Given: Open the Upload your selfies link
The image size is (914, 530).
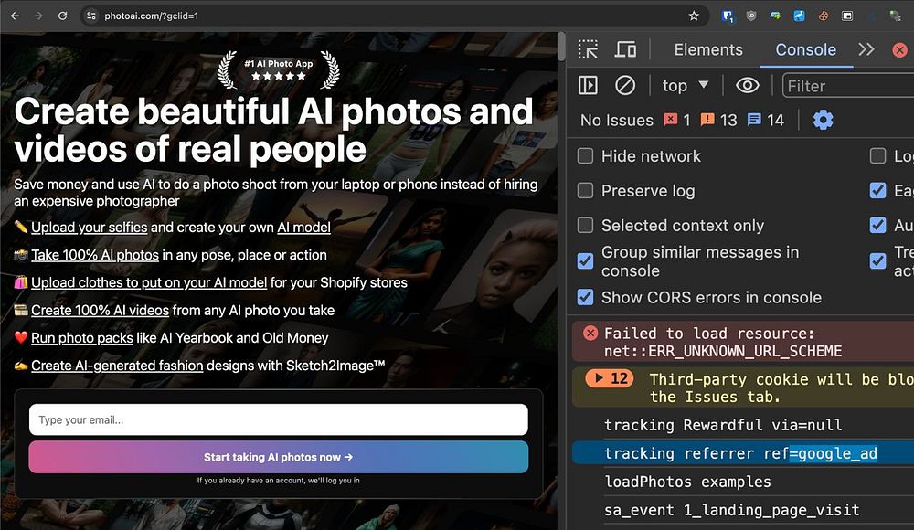Looking at the screenshot, I should [x=90, y=228].
